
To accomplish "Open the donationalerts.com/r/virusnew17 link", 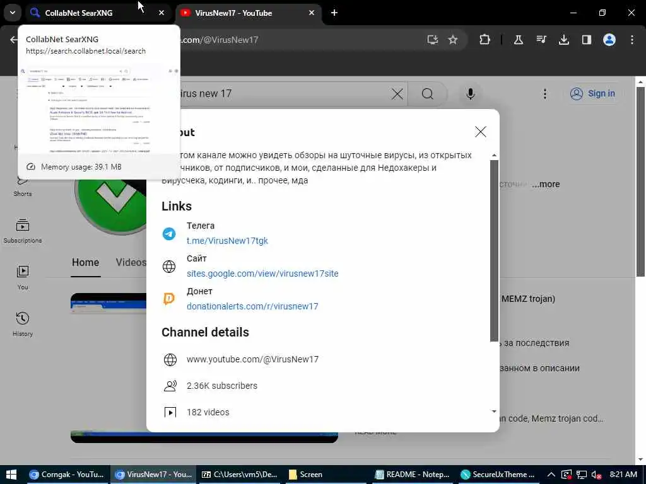I will (x=252, y=306).
